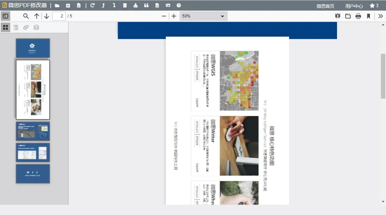Select page 1 thumbnail
Screen dimensions: 386x215
[x=33, y=48]
